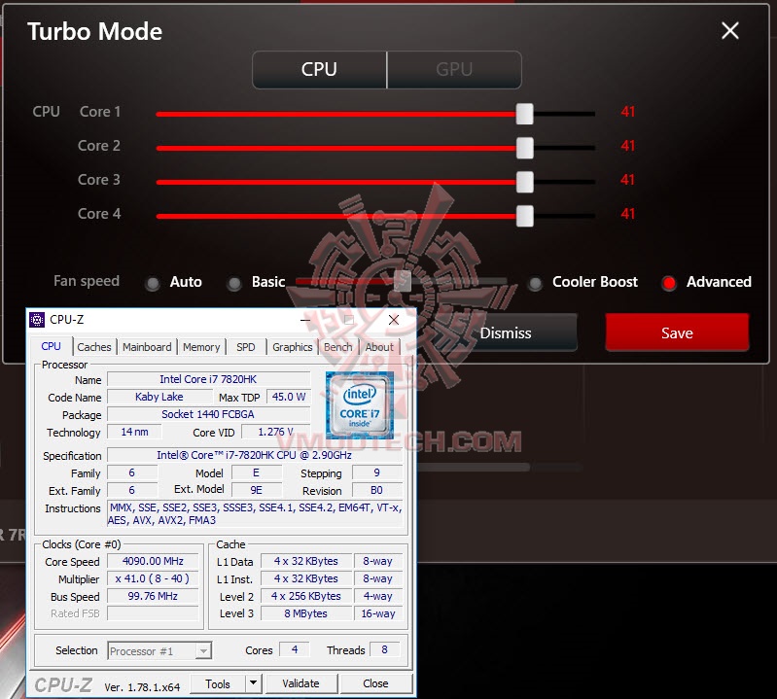Click the Core 2 slider handle
The width and height of the screenshot is (777, 699).
tap(525, 148)
